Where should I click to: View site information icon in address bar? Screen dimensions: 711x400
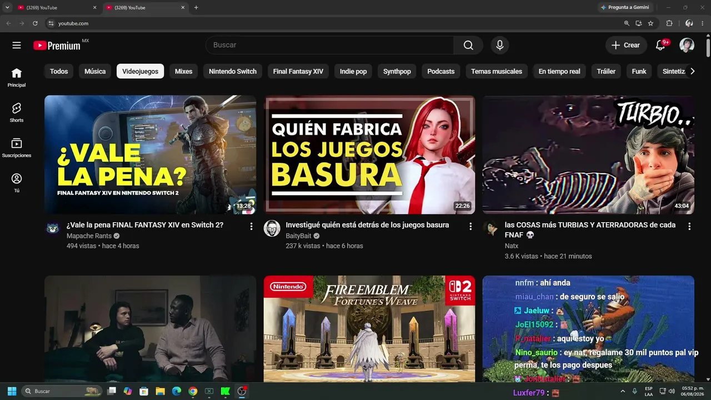[x=51, y=23]
